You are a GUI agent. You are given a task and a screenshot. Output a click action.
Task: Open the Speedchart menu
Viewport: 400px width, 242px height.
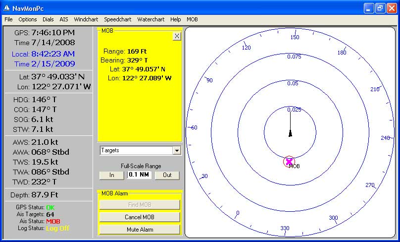click(x=118, y=19)
